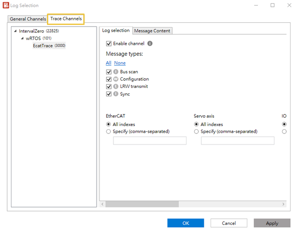This screenshot has height=234, width=296.
Task: Click the info icon beside Enable channel
Action: point(150,44)
